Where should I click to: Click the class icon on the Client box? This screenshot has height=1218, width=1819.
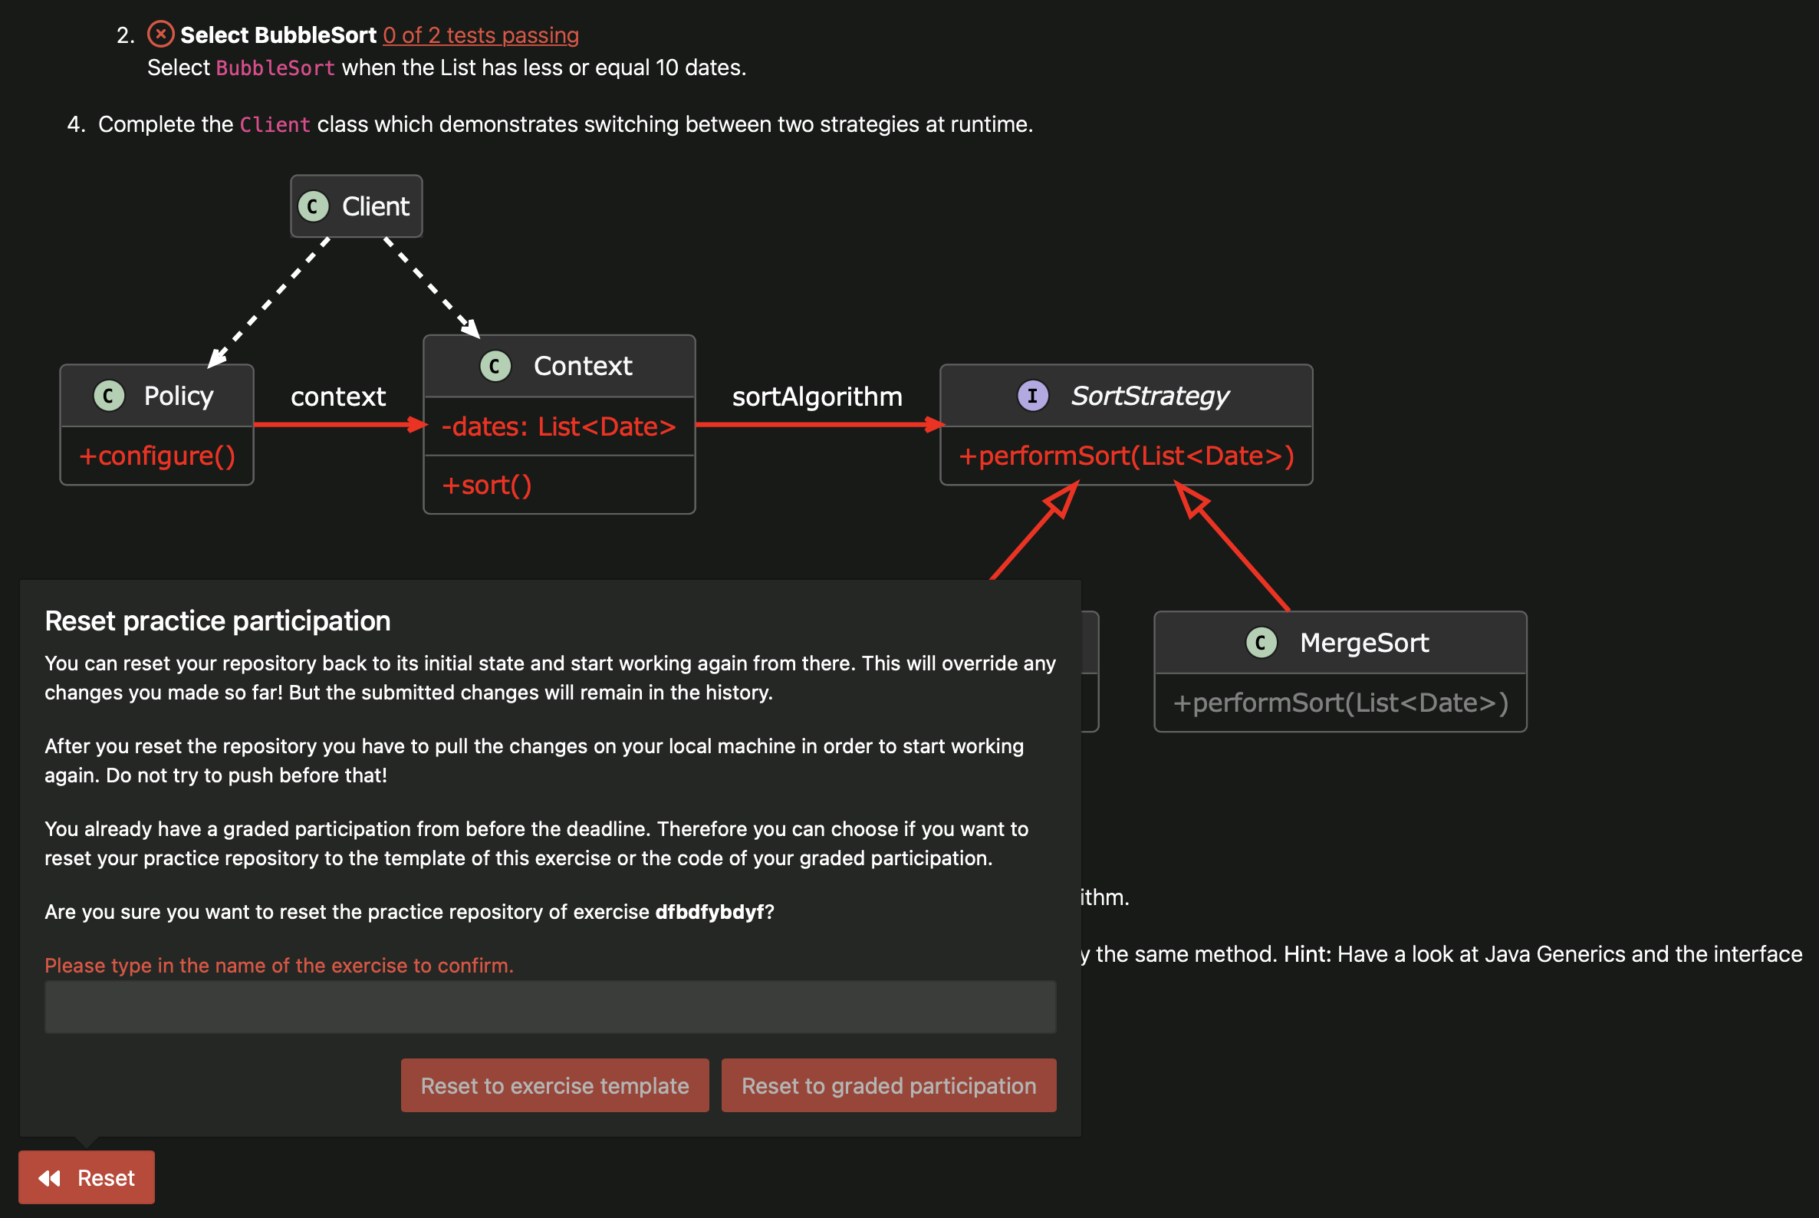[314, 206]
